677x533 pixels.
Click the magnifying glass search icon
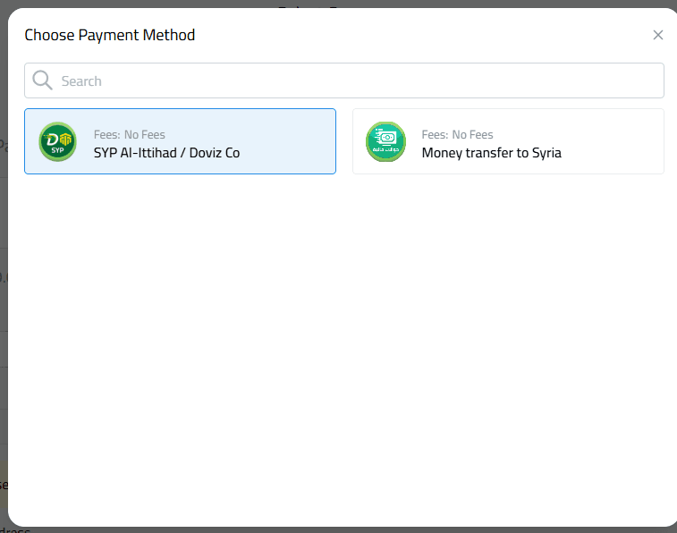pos(42,80)
